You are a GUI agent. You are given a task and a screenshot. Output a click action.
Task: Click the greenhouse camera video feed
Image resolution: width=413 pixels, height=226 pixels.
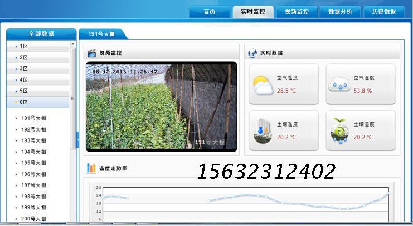tap(162, 107)
